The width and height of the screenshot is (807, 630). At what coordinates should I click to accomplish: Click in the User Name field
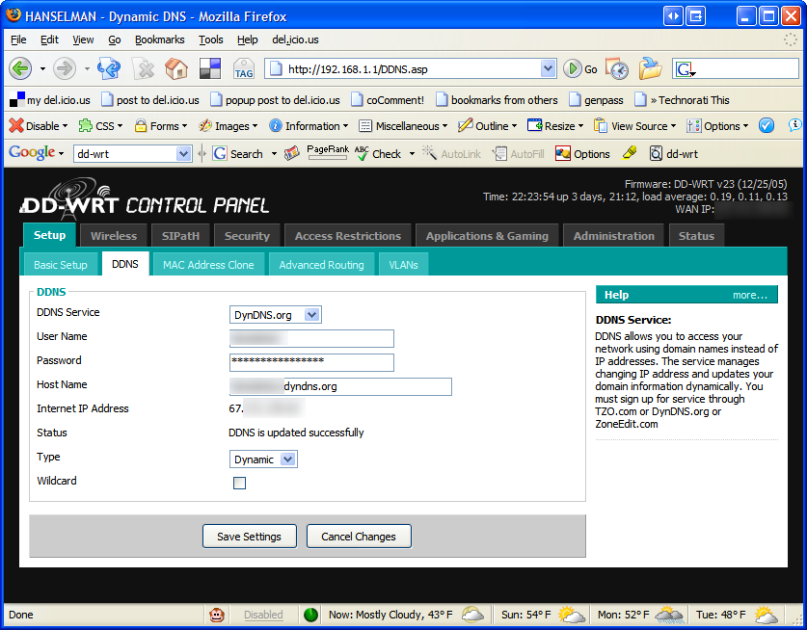click(x=311, y=338)
